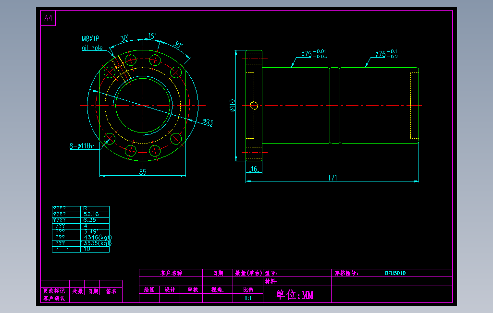Select the DFU5010 drawing number

[x=395, y=273]
